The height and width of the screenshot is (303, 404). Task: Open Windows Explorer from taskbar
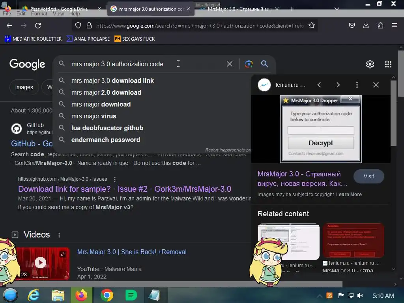(x=58, y=295)
